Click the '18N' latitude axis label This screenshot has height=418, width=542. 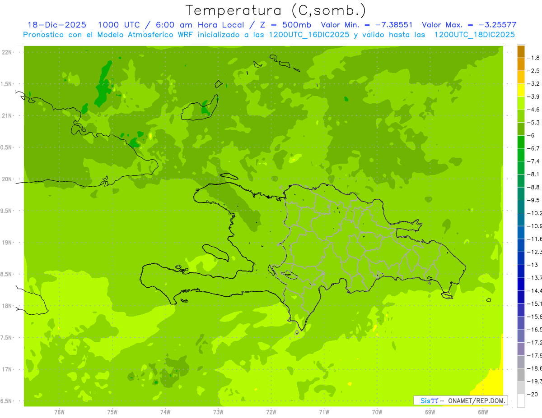[x=7, y=306]
